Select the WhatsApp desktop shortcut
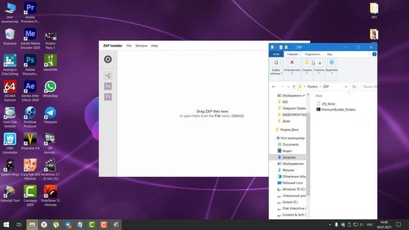Image resolution: width=409 pixels, height=230 pixels. [50, 89]
